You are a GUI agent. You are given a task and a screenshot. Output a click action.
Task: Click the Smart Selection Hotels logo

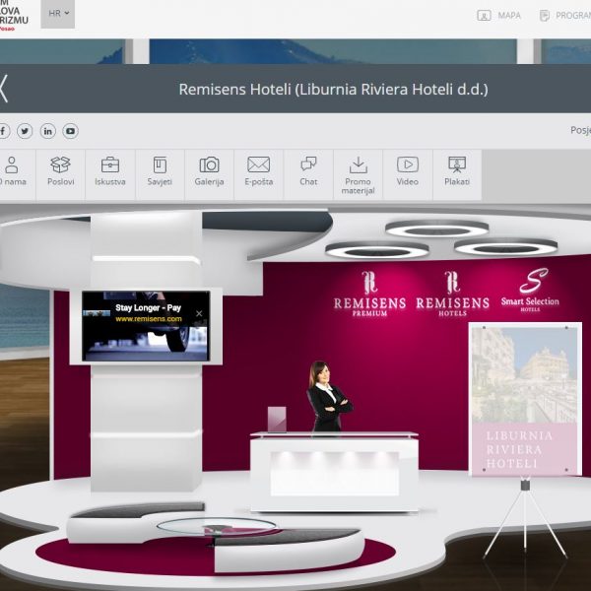[530, 291]
